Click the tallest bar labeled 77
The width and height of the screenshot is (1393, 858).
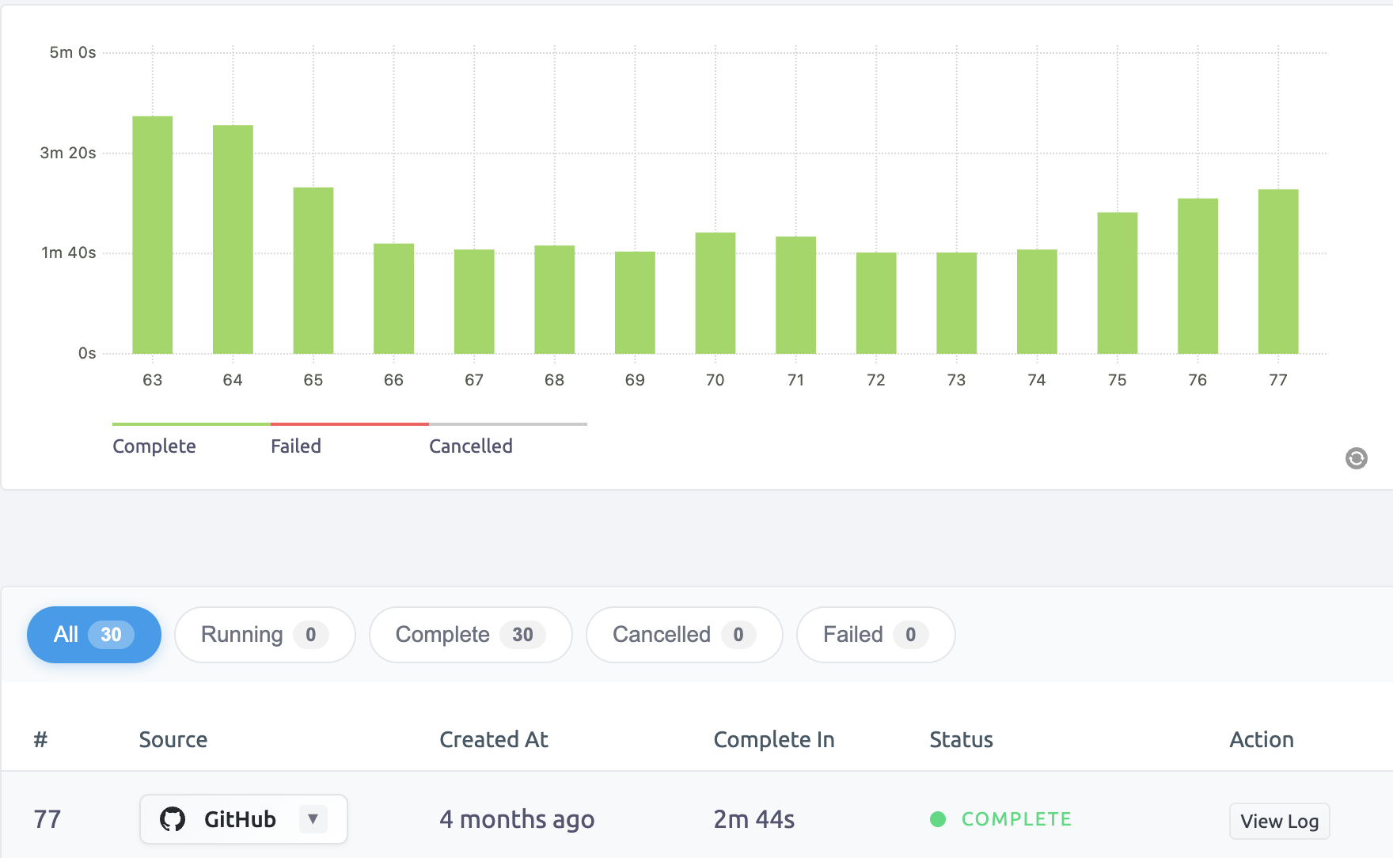tap(1277, 269)
